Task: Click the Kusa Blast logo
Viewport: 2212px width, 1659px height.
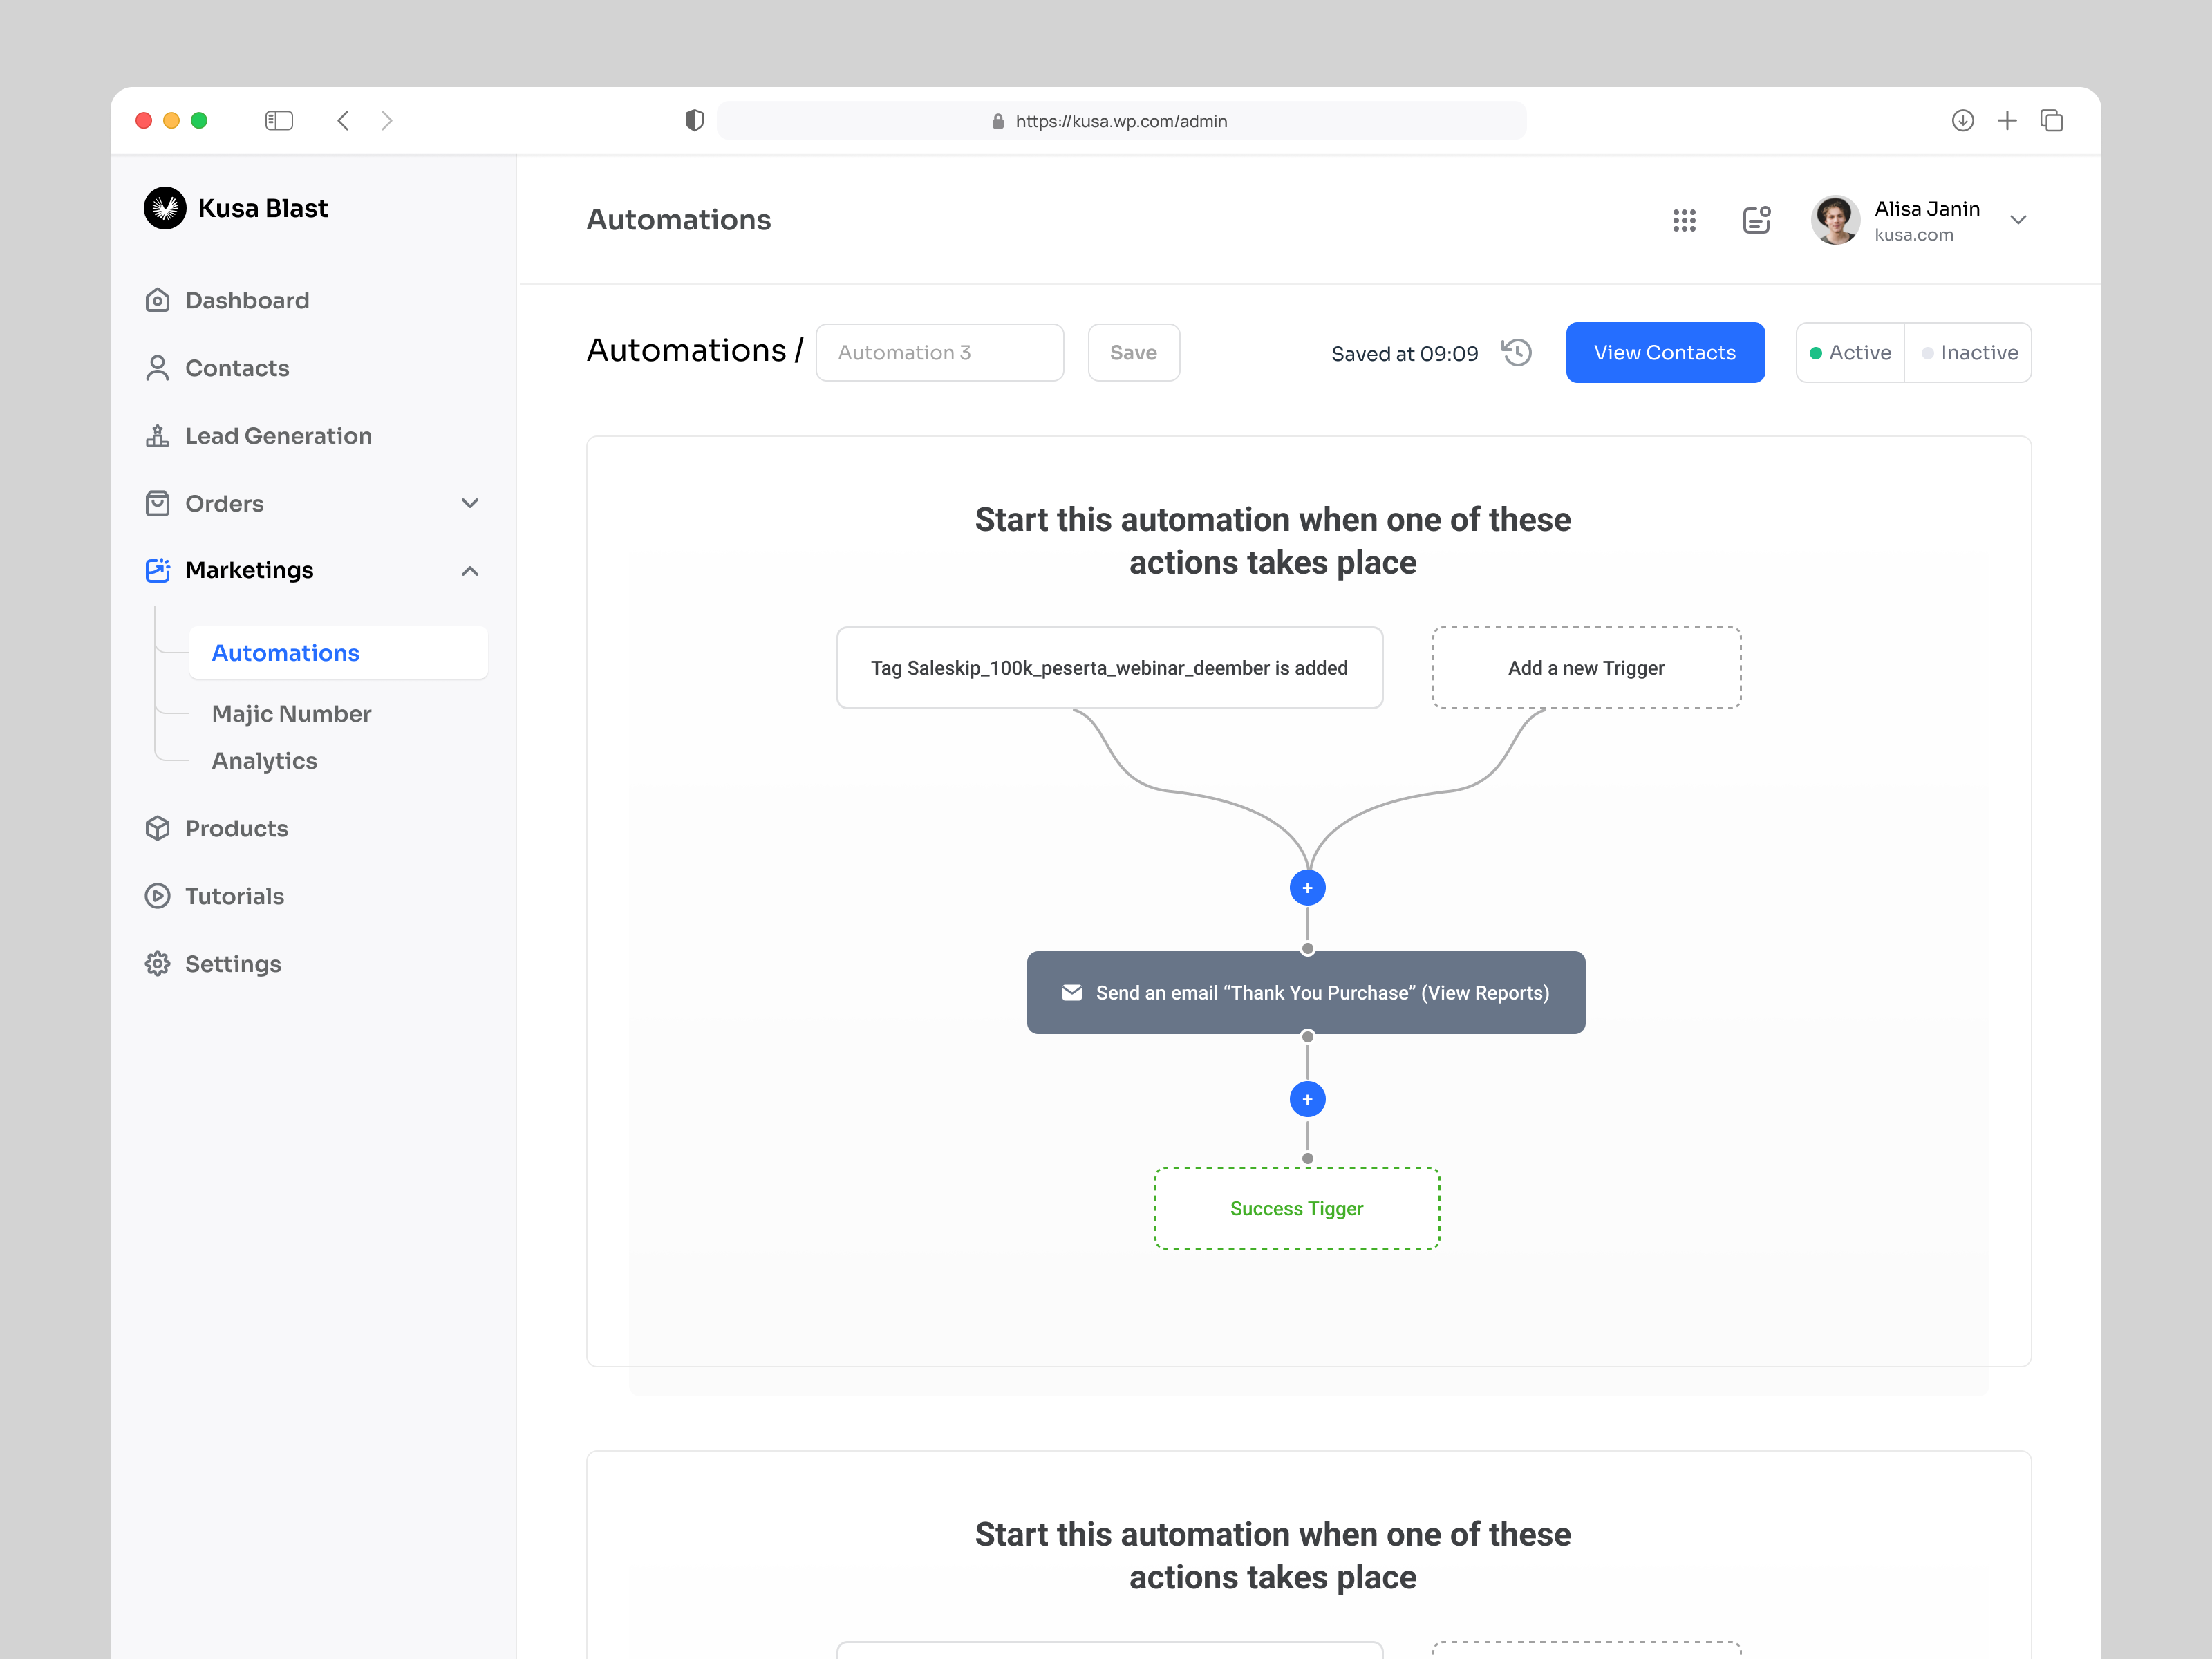Action: click(166, 208)
